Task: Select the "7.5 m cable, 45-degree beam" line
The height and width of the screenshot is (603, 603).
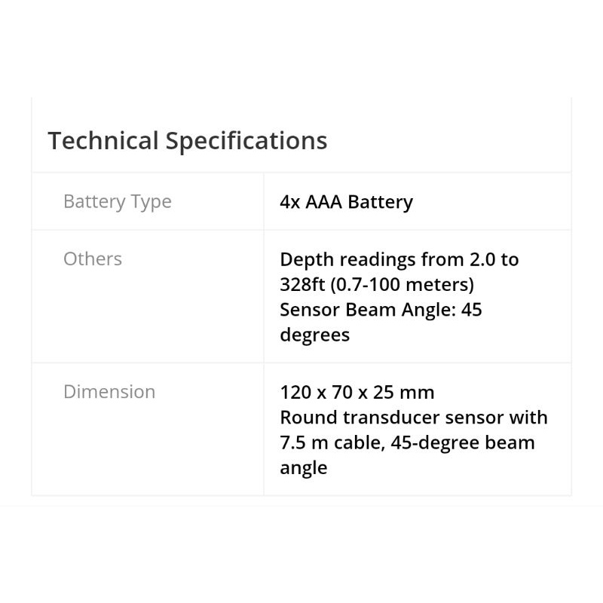Action: point(407,442)
